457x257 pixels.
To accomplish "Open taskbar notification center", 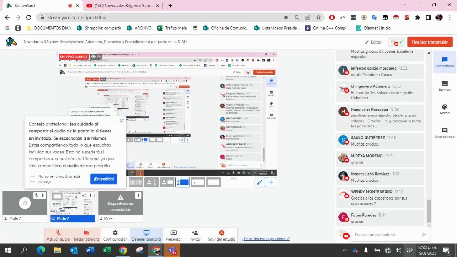I will (x=447, y=250).
